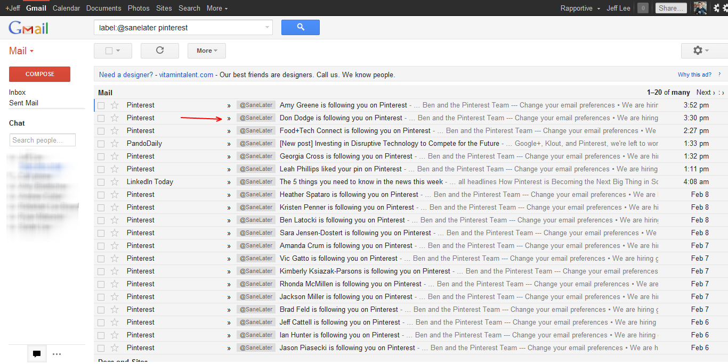The height and width of the screenshot is (364, 728).
Task: Open the More actions dropdown in the mail toolbar
Action: [x=207, y=51]
